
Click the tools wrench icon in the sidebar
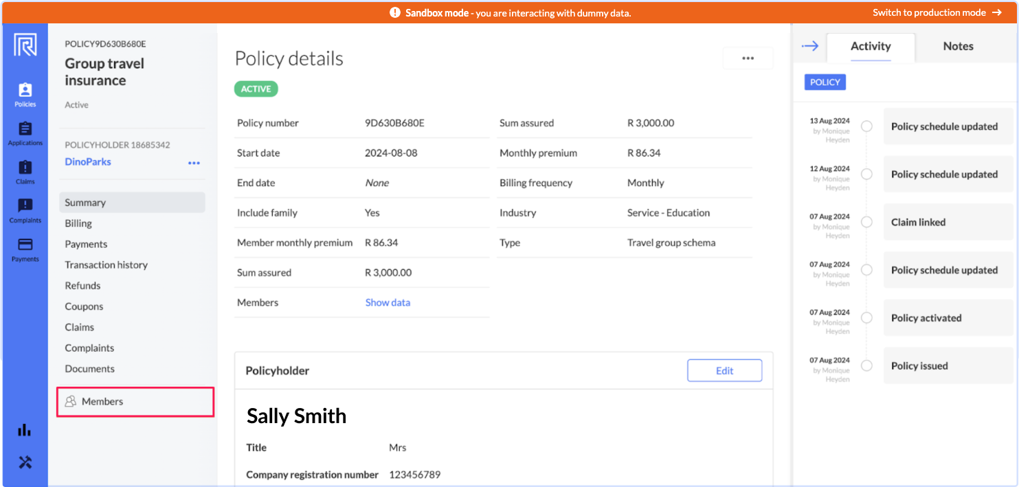[x=25, y=462]
